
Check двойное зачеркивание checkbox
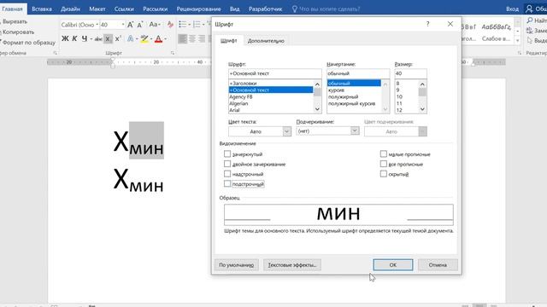click(227, 164)
